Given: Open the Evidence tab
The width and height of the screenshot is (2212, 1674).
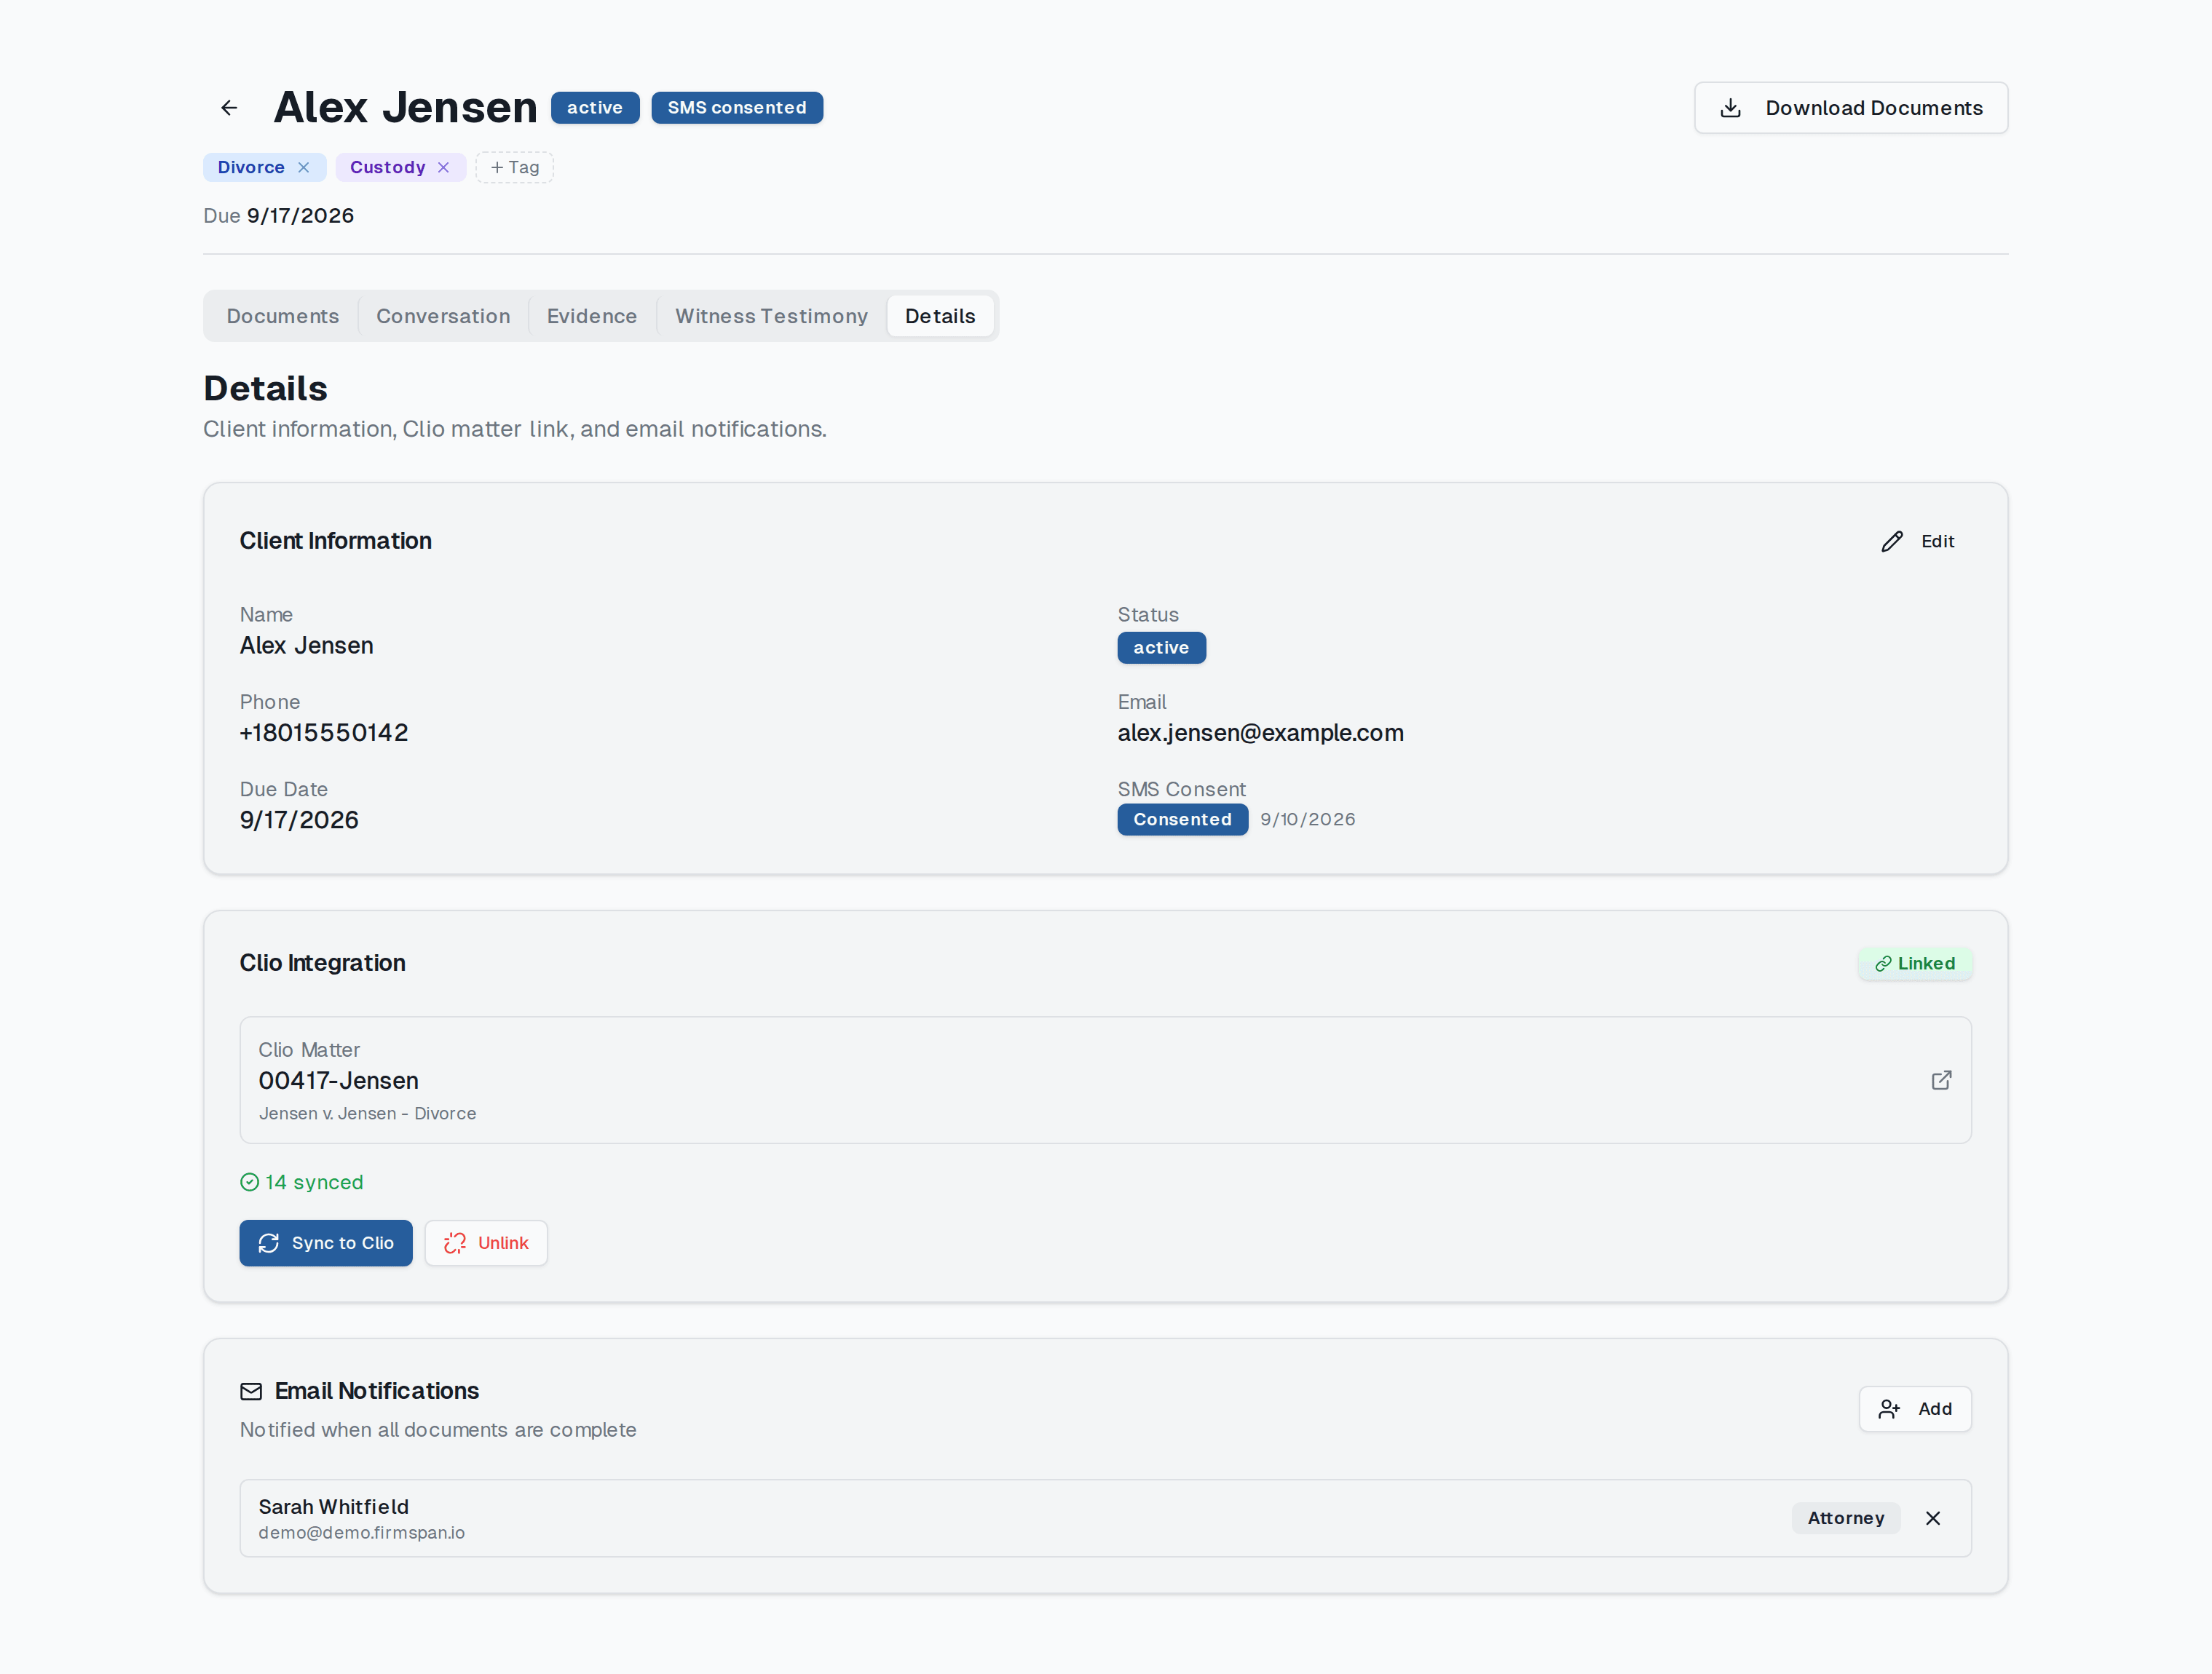Looking at the screenshot, I should 592,316.
